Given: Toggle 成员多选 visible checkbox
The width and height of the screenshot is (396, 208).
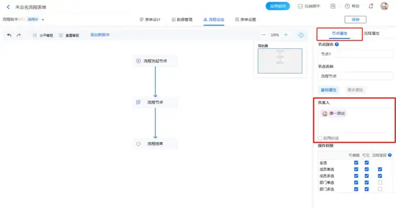Looking at the screenshot, I should (366, 176).
